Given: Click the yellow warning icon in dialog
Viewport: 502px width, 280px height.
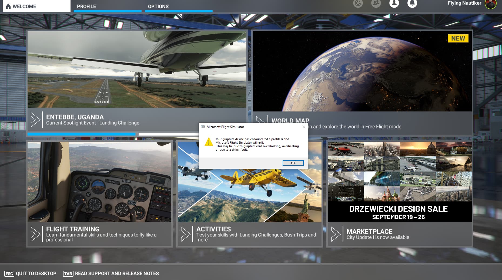Looking at the screenshot, I should pos(209,142).
